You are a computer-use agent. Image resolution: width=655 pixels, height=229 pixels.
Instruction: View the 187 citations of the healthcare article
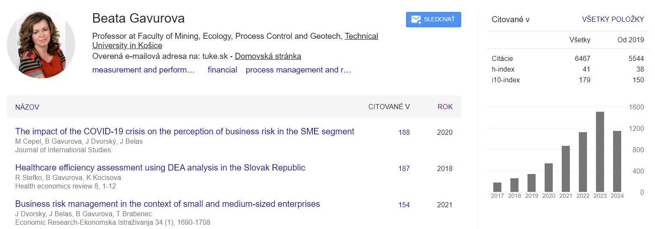(x=404, y=168)
